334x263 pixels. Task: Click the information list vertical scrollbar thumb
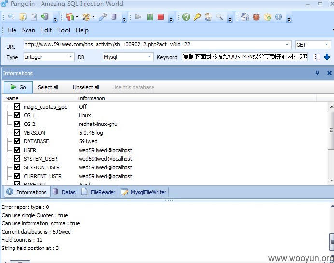click(x=331, y=130)
